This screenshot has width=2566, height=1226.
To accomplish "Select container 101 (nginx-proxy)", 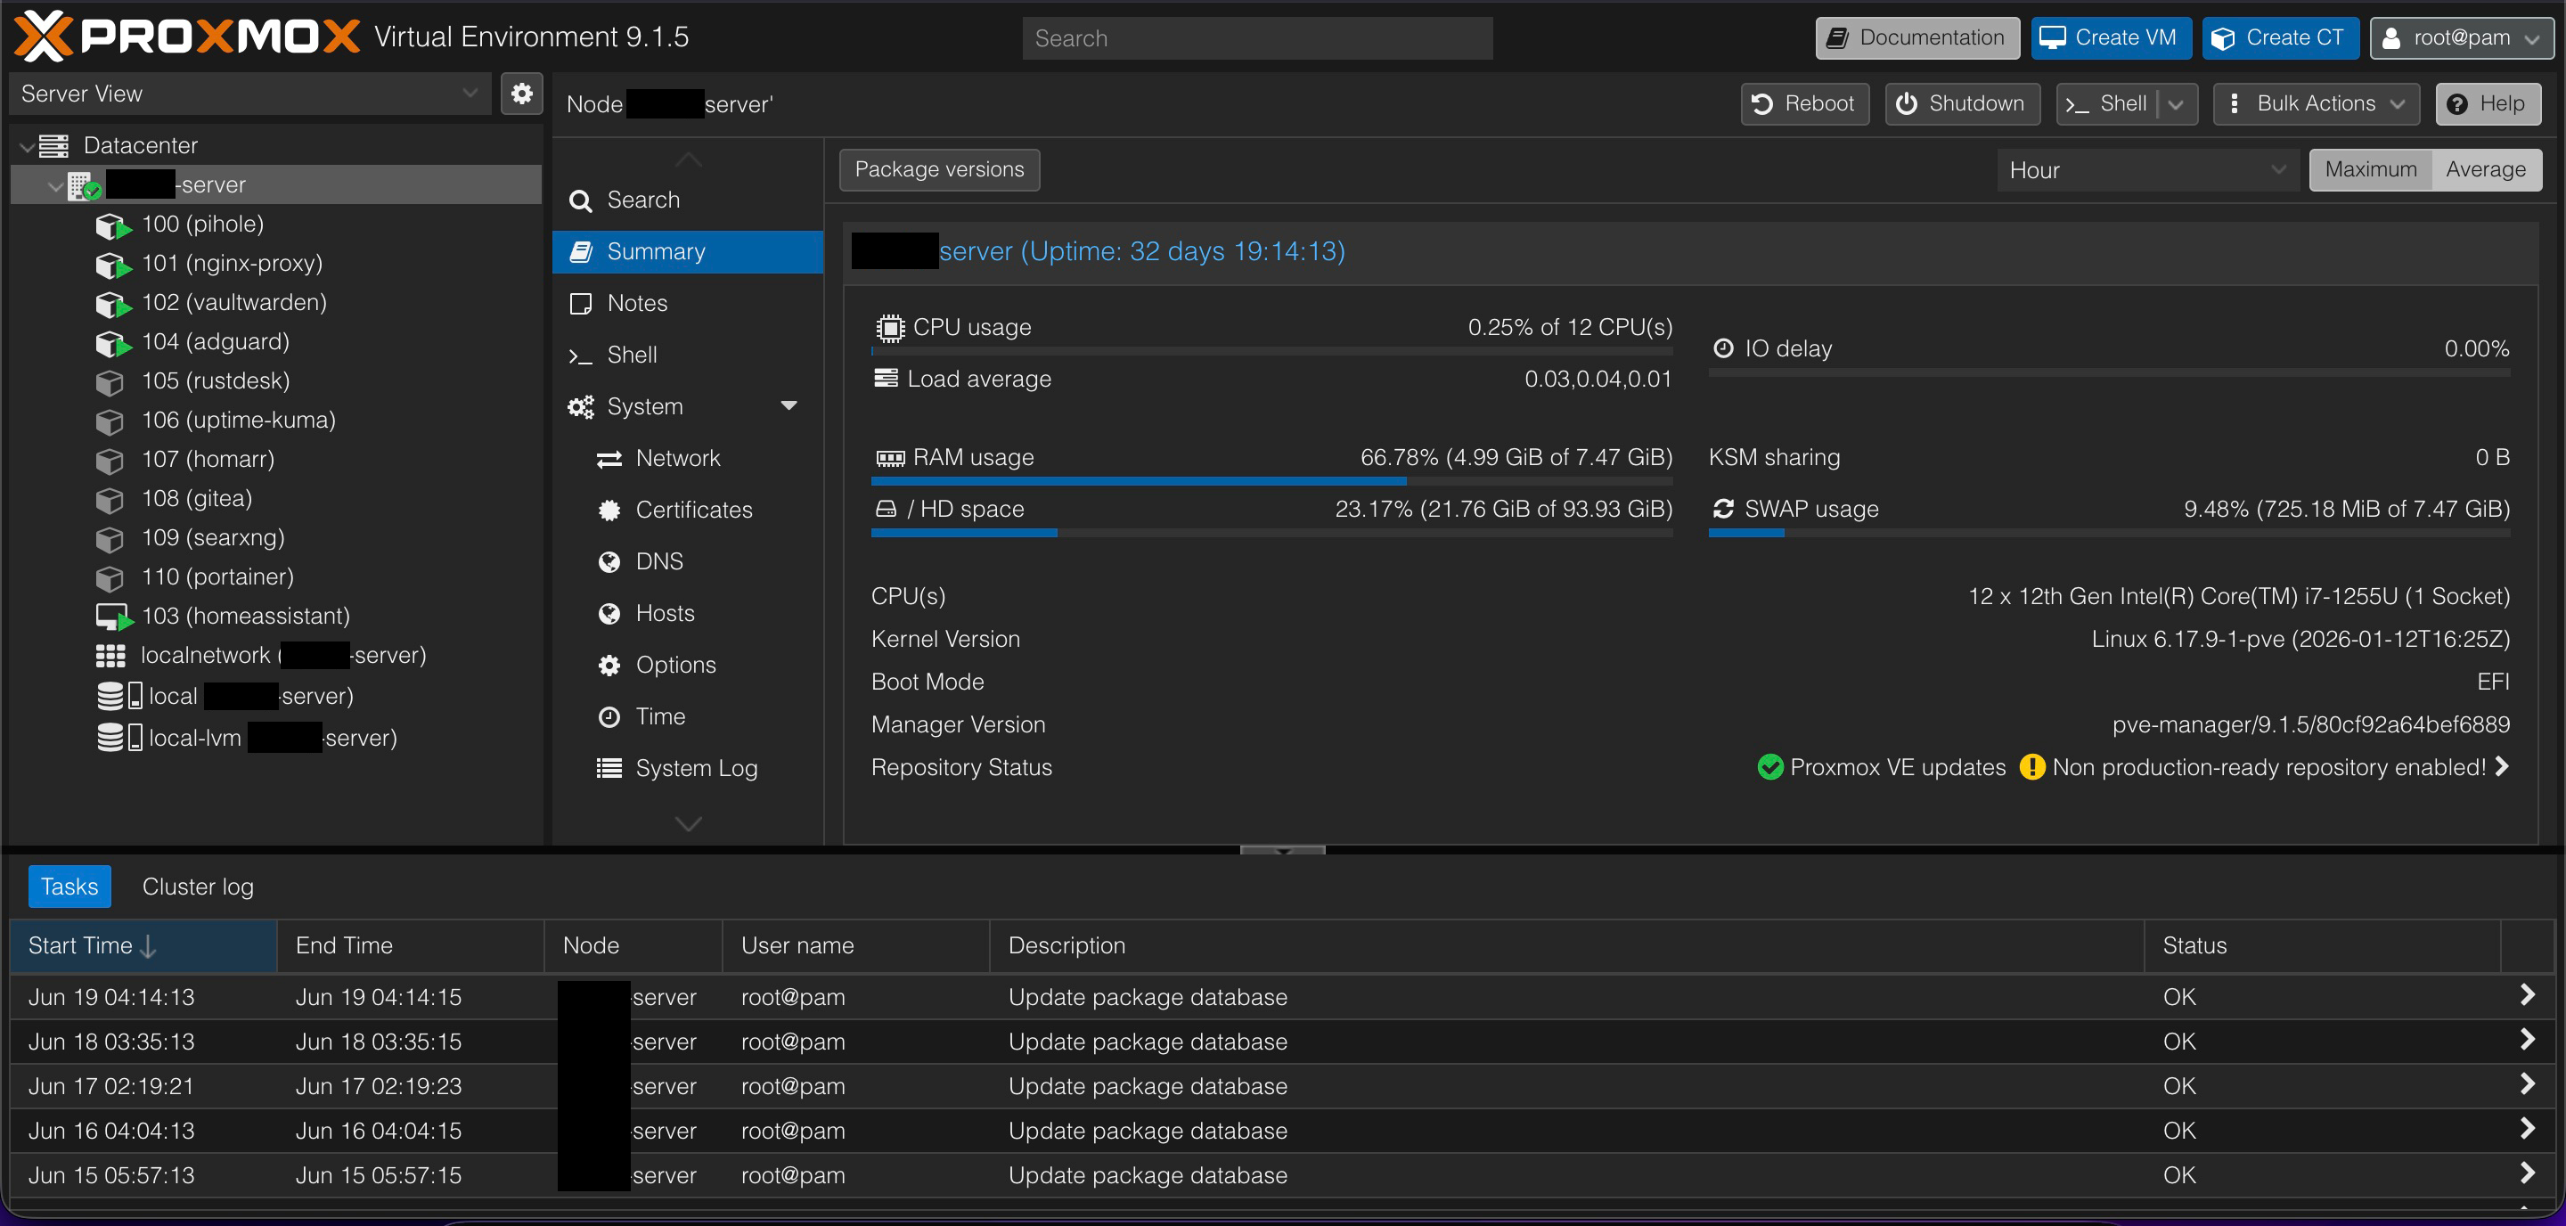I will coord(231,263).
